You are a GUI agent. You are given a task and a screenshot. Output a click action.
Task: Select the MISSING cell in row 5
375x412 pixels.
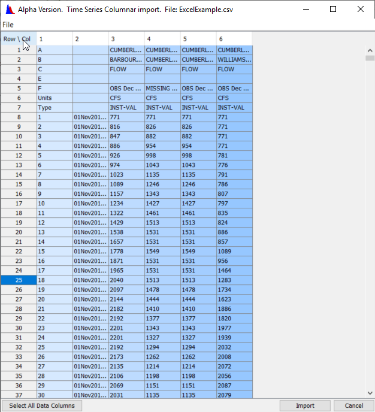point(162,88)
